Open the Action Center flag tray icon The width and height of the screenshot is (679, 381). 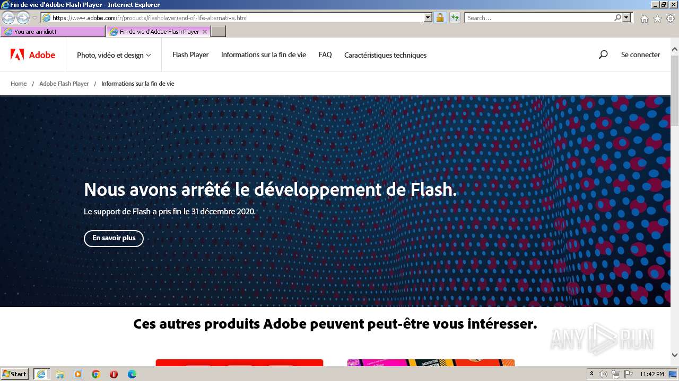(628, 374)
